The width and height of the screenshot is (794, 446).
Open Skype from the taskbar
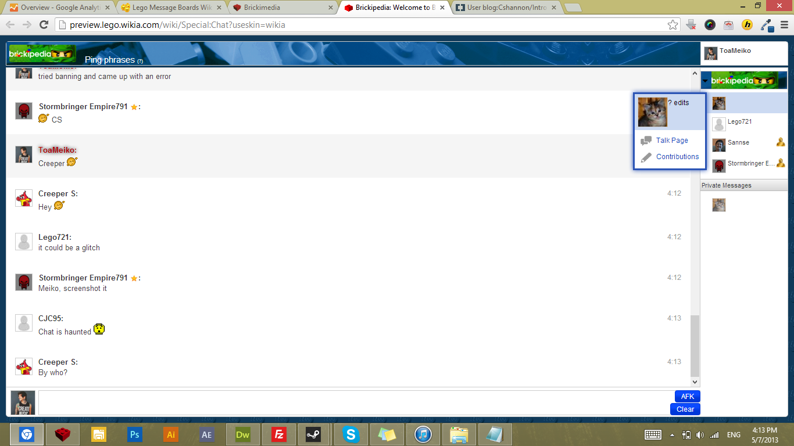(350, 434)
